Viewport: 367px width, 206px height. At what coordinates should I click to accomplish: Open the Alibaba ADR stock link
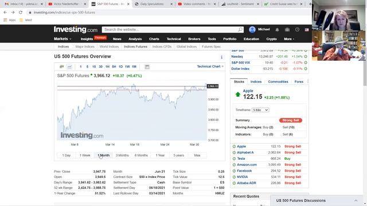coord(247,183)
